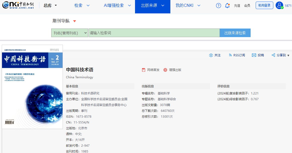Open the 刊名(曾用刊名) field selector
Image resolution: width=292 pixels, height=153 pixels.
[70, 33]
